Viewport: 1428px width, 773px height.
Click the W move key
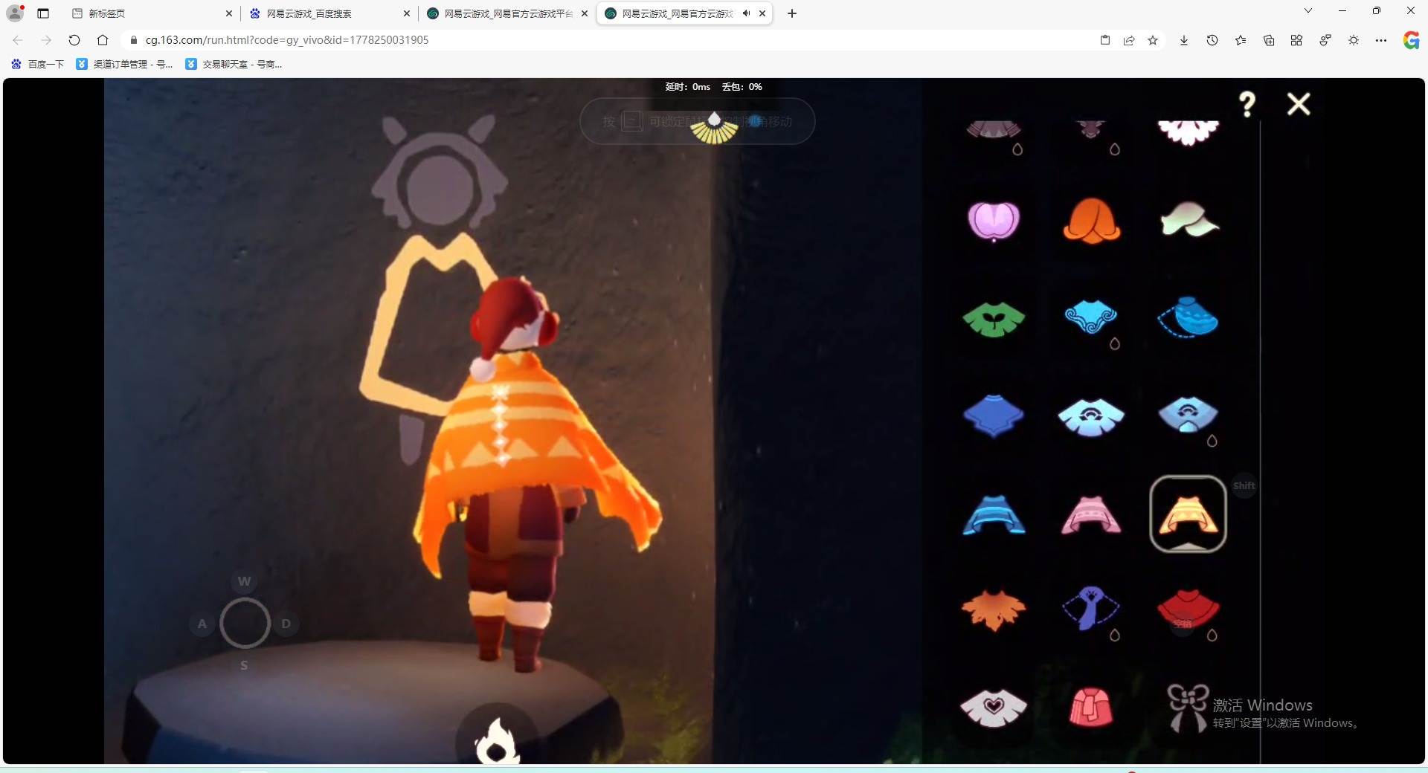244,581
